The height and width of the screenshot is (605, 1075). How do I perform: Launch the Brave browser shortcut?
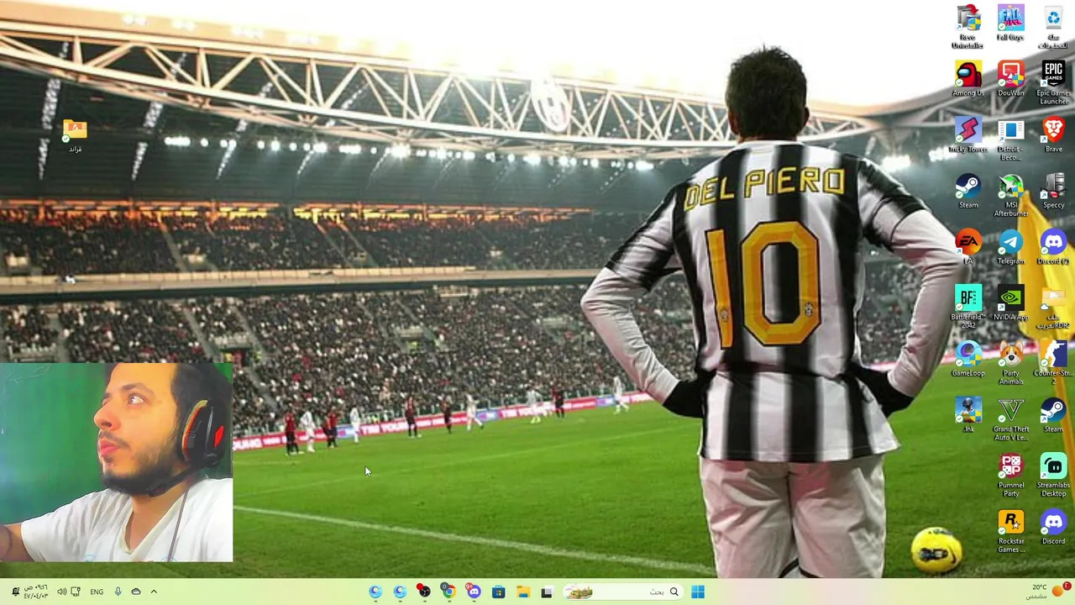coord(1053,134)
